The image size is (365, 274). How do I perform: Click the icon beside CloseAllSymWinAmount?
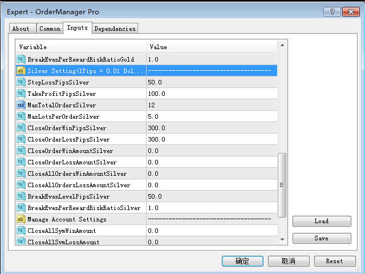pos(21,231)
